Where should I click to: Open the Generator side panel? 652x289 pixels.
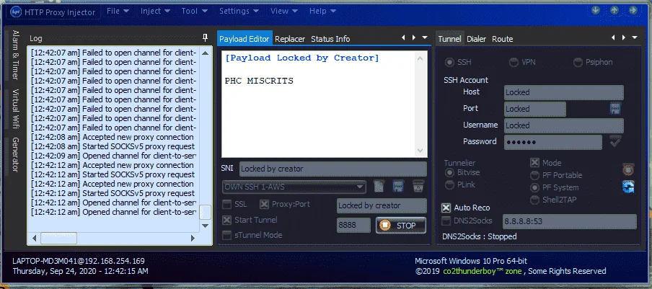tap(15, 155)
